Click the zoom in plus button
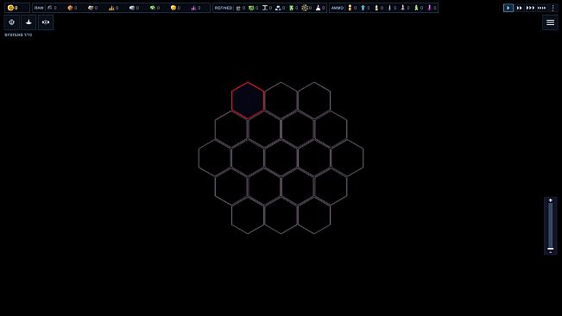The width and height of the screenshot is (562, 316). point(551,200)
